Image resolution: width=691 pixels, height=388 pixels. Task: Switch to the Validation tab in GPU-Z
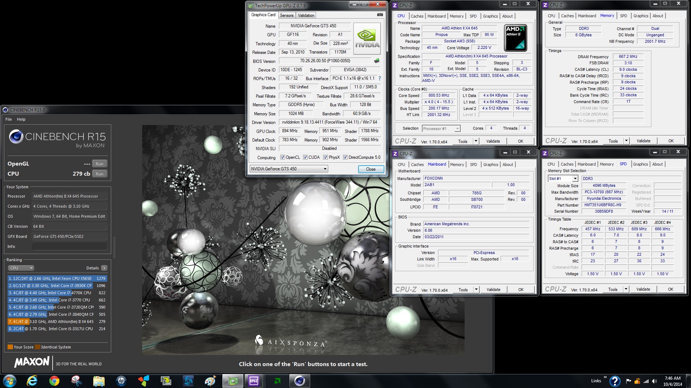(x=306, y=15)
